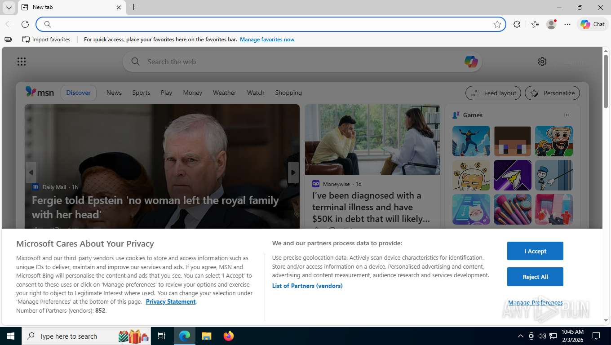This screenshot has height=345, width=611.
Task: Go to next carousel story arrow
Action: tap(293, 172)
